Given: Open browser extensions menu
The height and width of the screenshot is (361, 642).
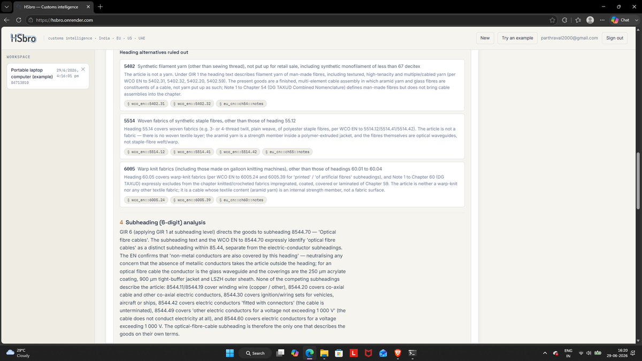Looking at the screenshot, I should 564,20.
